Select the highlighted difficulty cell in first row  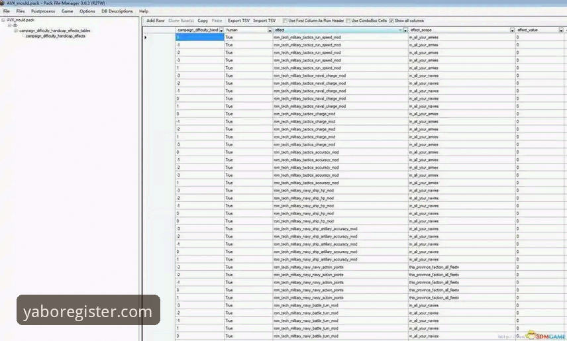(x=200, y=37)
